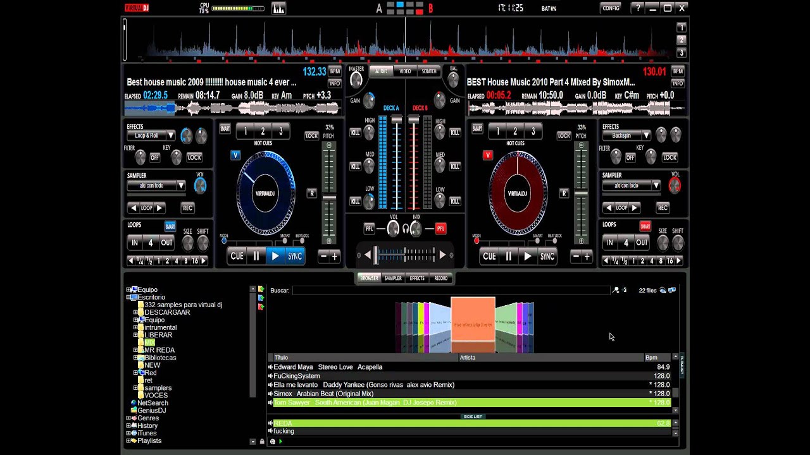
Task: Click the CONFIG button
Action: (x=611, y=8)
